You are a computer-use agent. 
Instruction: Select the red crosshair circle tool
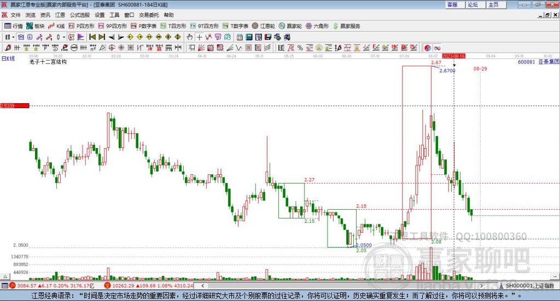[x=112, y=48]
